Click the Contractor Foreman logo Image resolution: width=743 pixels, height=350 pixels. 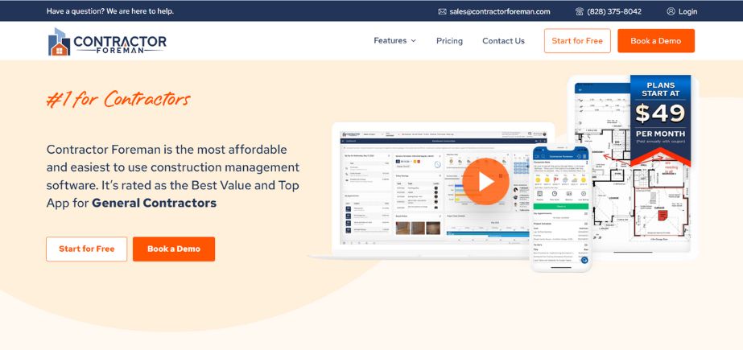pos(107,42)
